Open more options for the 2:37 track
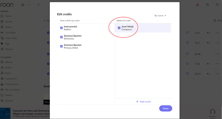 [x=217, y=33]
